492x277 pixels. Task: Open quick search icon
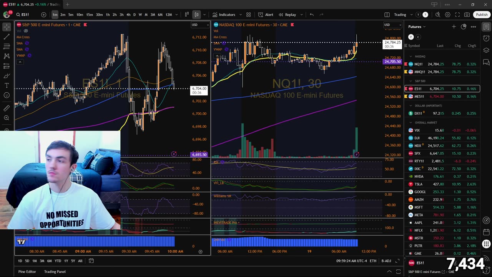pyautogui.click(x=438, y=15)
